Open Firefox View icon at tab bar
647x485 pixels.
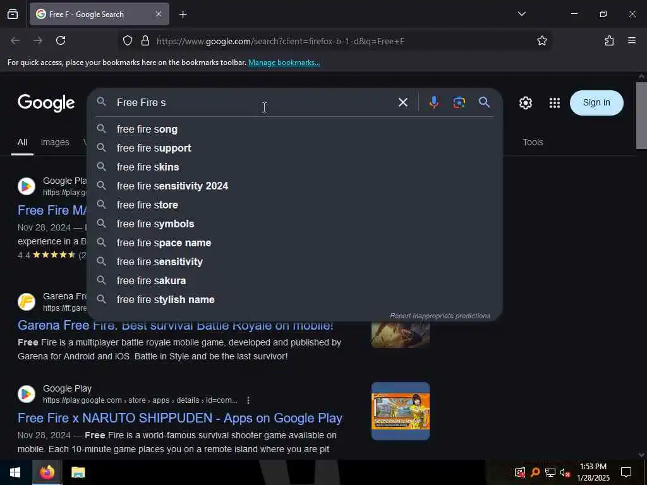(x=13, y=14)
